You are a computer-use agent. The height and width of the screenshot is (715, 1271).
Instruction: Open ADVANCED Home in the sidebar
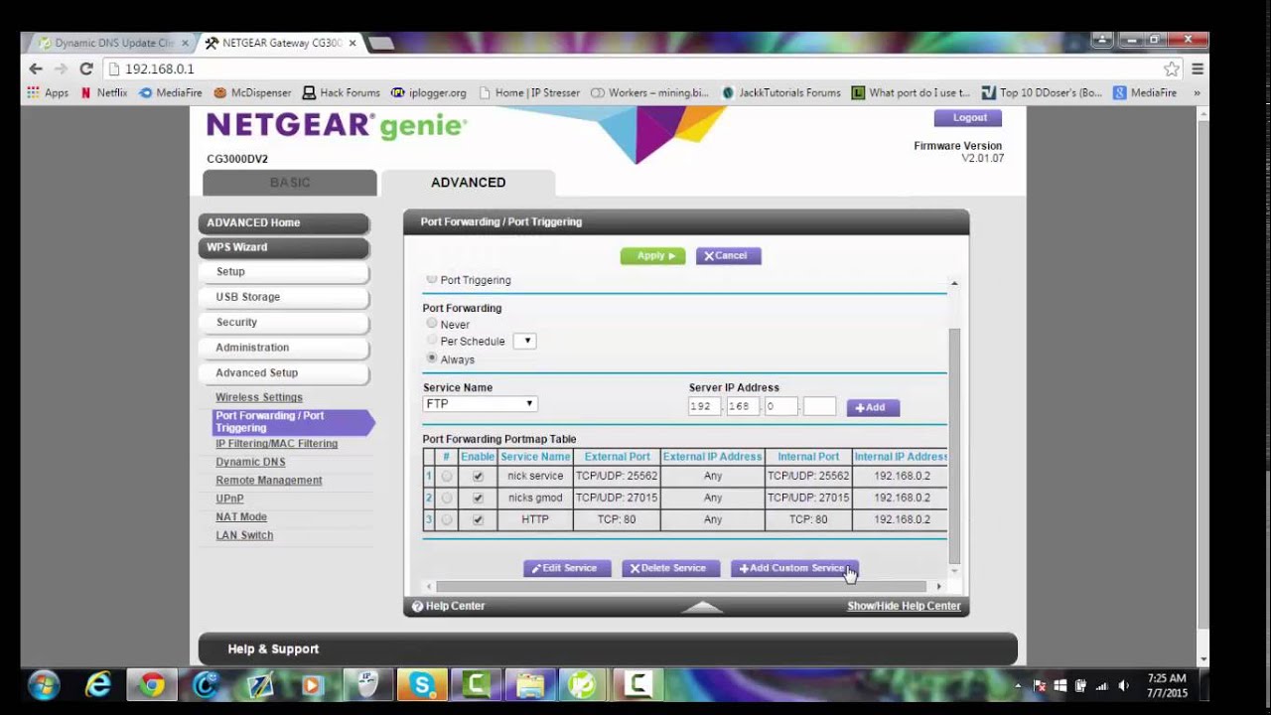(x=284, y=222)
